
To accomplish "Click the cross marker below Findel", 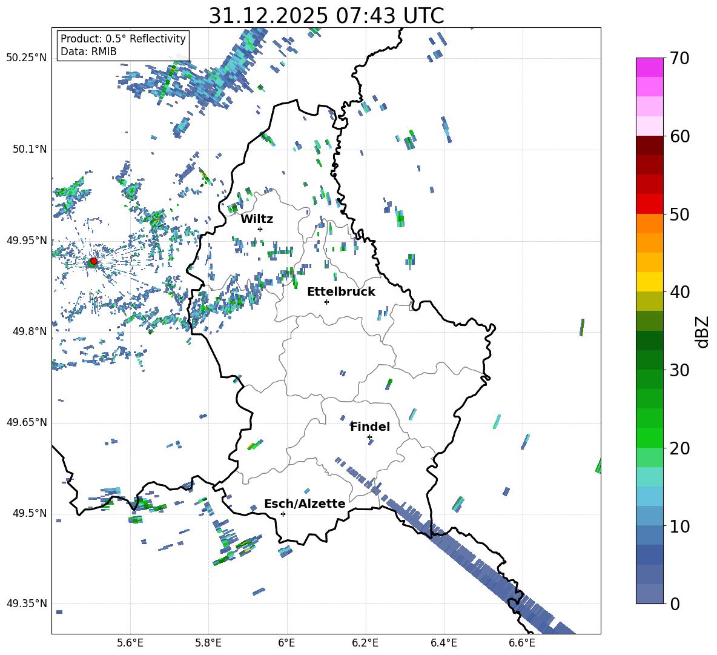I will [369, 437].
